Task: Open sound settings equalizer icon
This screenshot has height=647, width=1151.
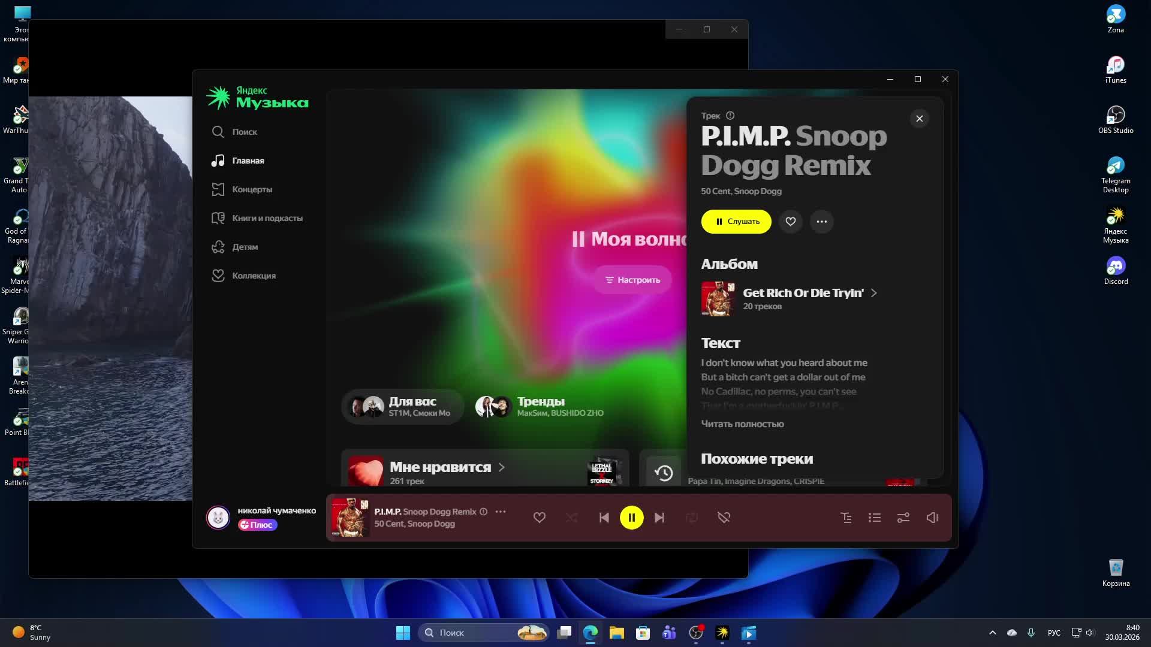Action: [x=903, y=518]
